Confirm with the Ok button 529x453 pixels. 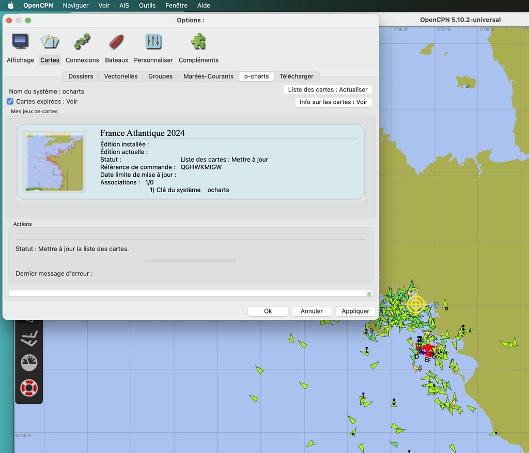[268, 311]
